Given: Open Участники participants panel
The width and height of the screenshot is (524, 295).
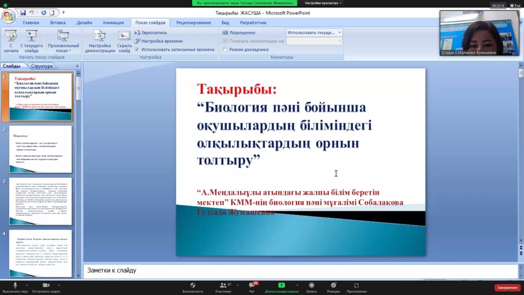Looking at the screenshot, I should coord(223,287).
